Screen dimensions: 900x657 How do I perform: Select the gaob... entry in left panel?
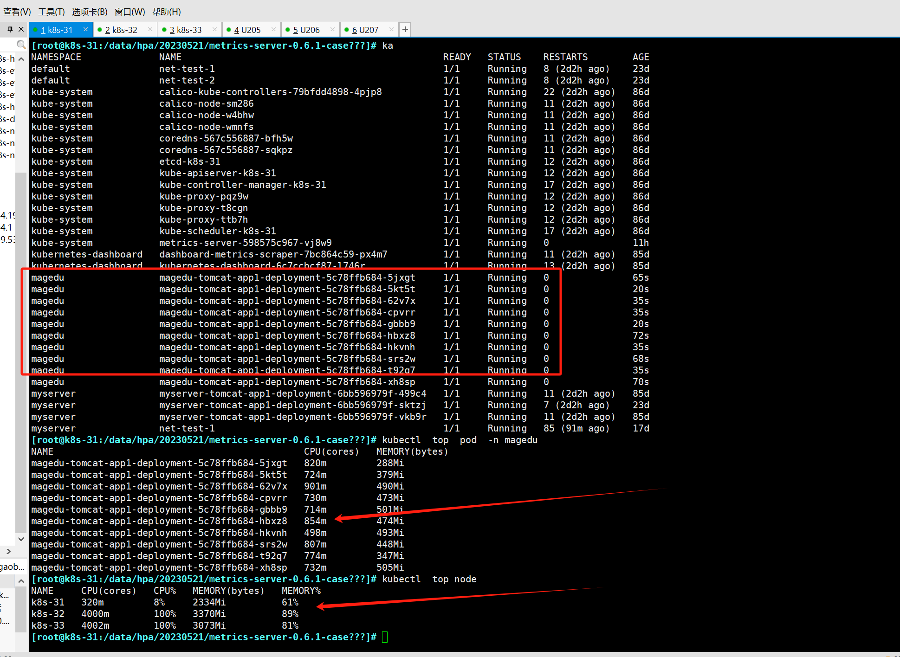click(x=12, y=567)
